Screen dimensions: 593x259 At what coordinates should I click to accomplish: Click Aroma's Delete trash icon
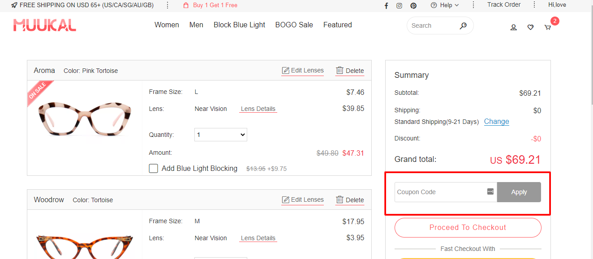340,70
